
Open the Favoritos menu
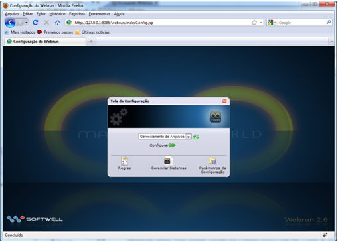pos(77,14)
